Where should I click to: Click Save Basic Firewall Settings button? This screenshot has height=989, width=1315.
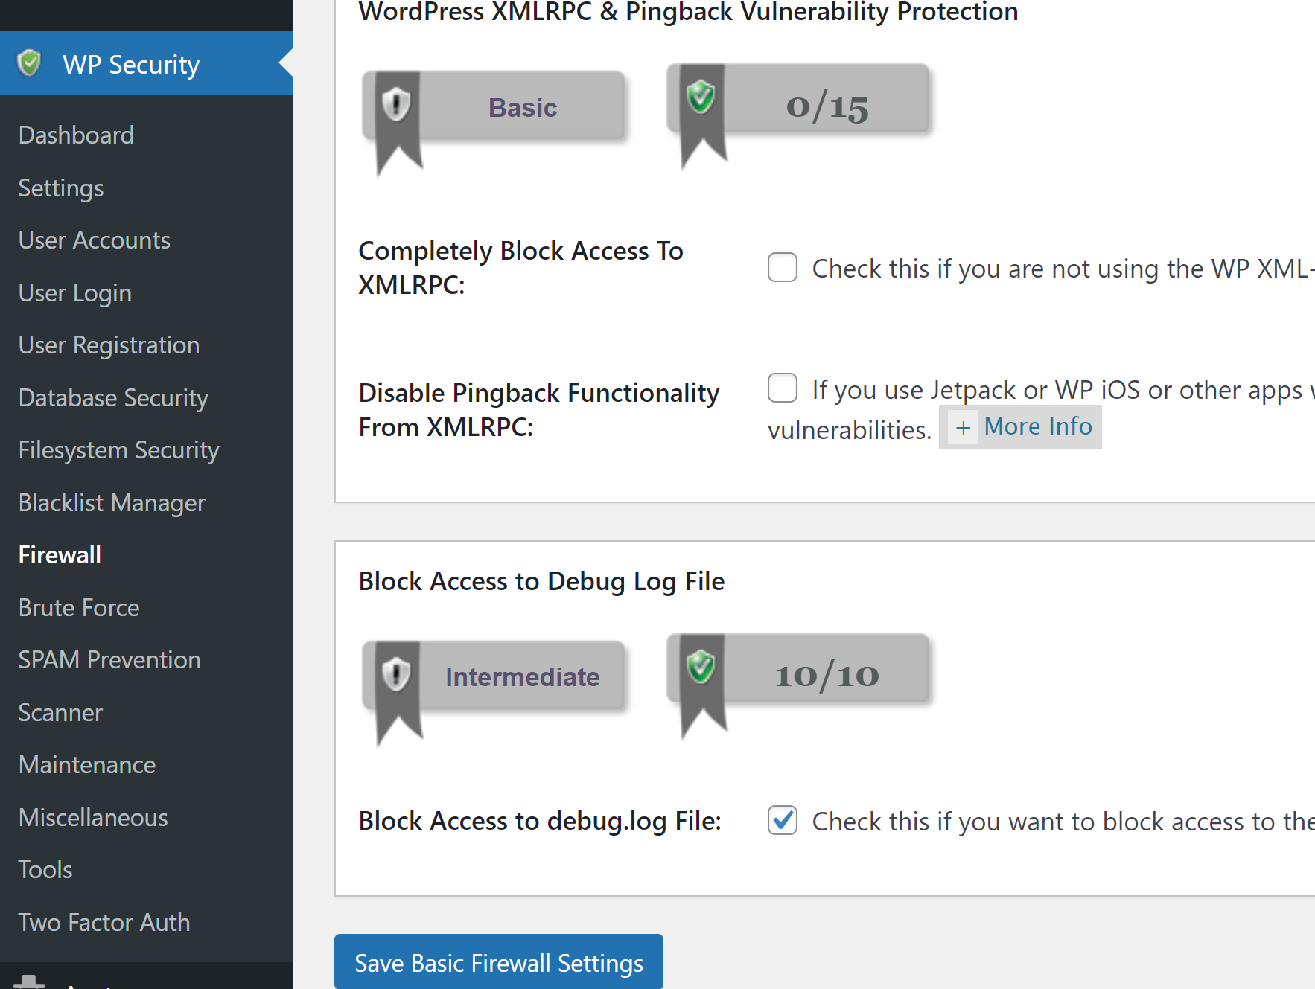coord(498,963)
